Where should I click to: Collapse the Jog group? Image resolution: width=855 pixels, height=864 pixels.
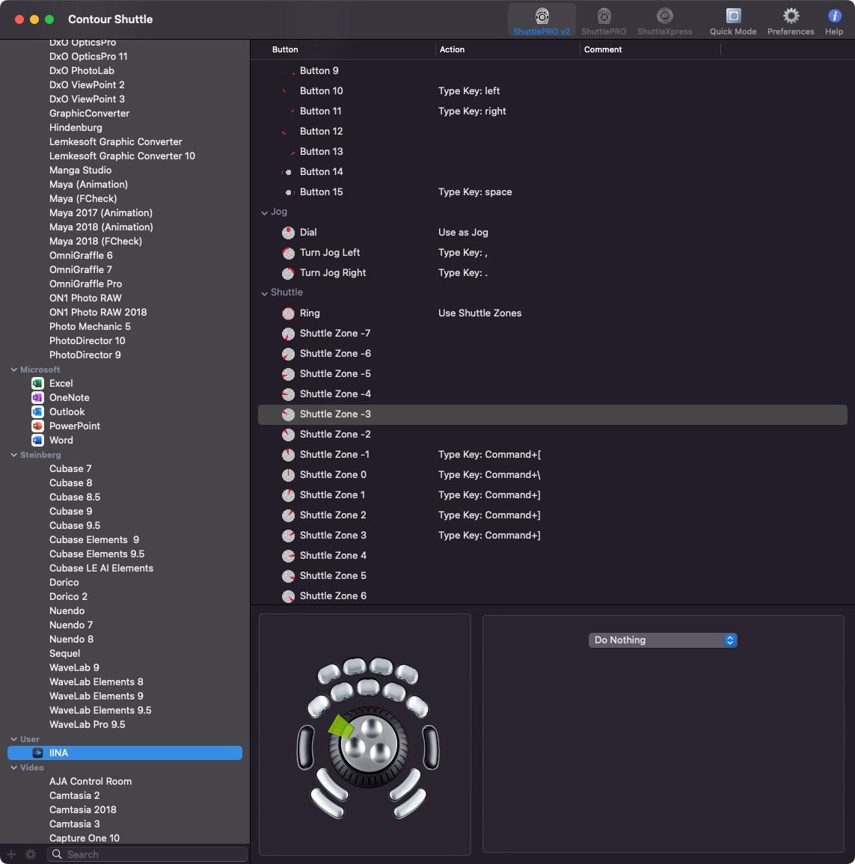(265, 212)
